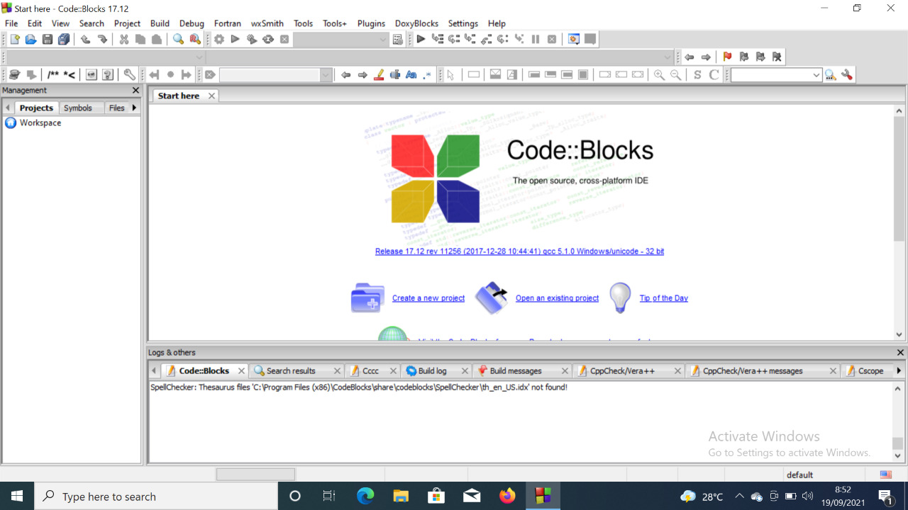Image resolution: width=908 pixels, height=510 pixels.
Task: Click the Save floppy disk icon
Action: point(47,40)
